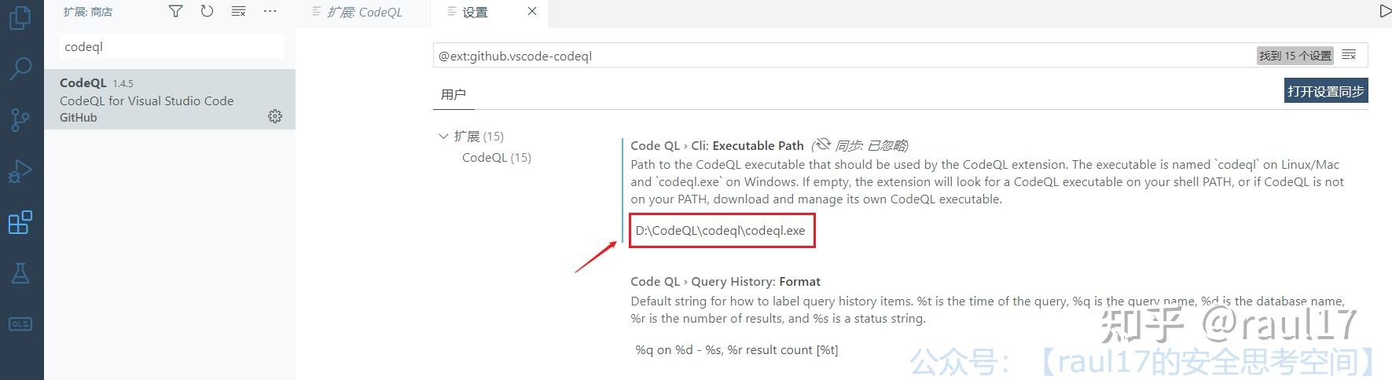Screen dimensions: 1392x380
Task: Switch to the 扩展: CodeQL tab
Action: tap(364, 12)
